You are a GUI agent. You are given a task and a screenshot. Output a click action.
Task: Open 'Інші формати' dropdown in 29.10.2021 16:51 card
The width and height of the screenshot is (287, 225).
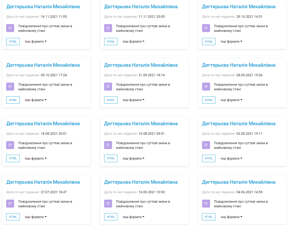click(231, 42)
